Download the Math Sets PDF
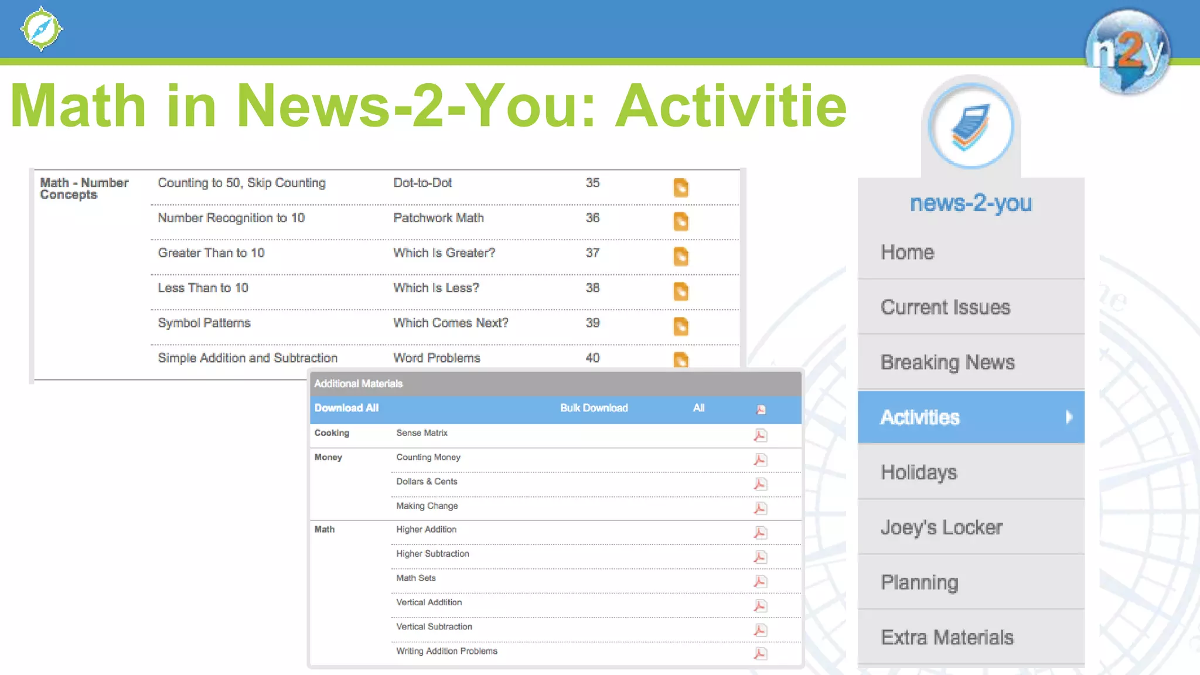The image size is (1200, 675). pyautogui.click(x=760, y=581)
